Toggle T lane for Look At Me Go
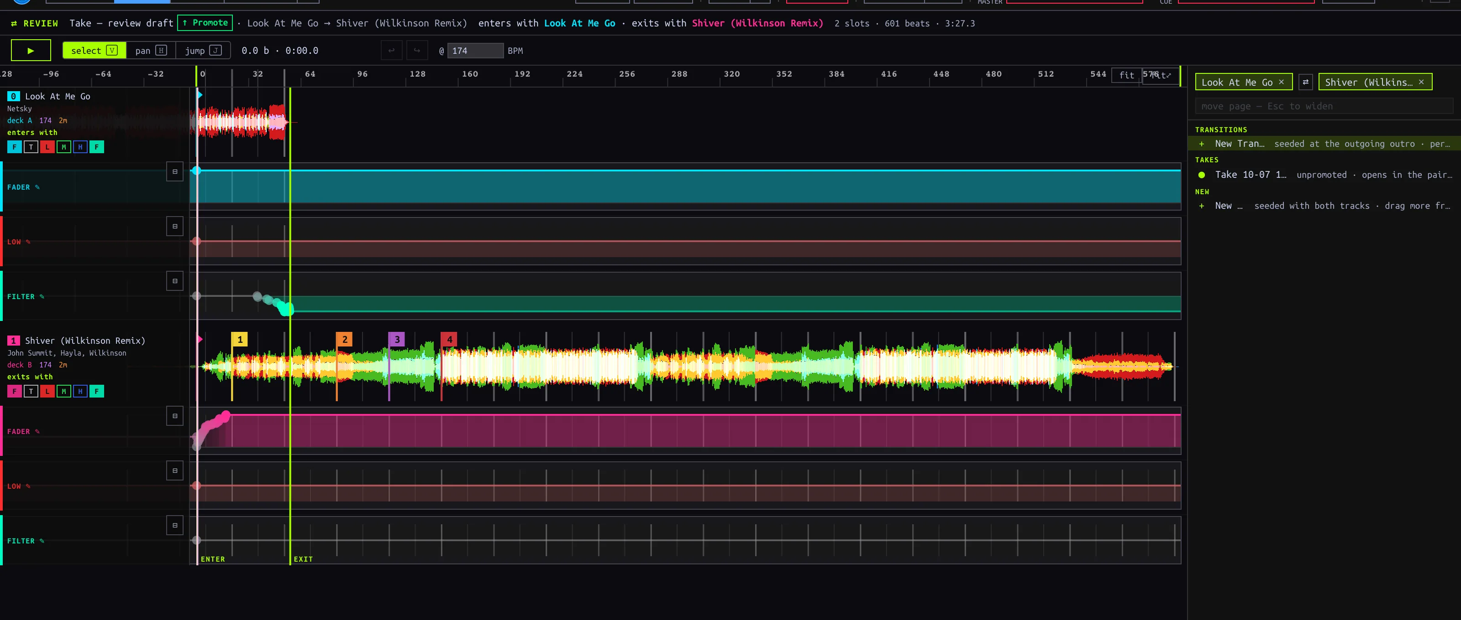 (31, 147)
